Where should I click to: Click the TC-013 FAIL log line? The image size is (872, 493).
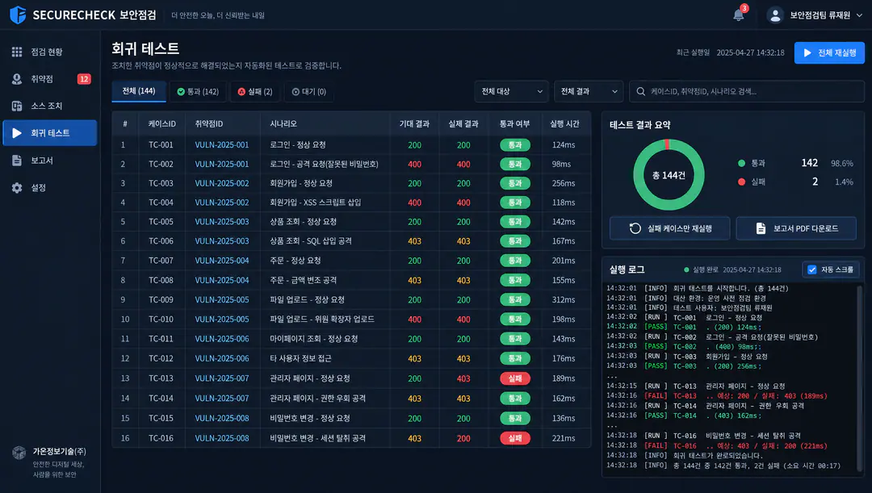click(717, 396)
